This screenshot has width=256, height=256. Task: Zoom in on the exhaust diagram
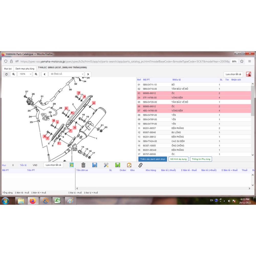pyautogui.click(x=36, y=74)
